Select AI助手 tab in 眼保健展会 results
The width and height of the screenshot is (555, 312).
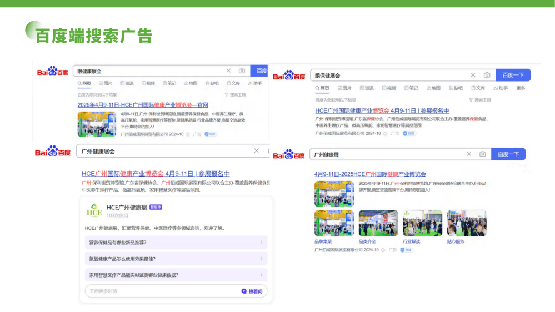tap(501, 88)
